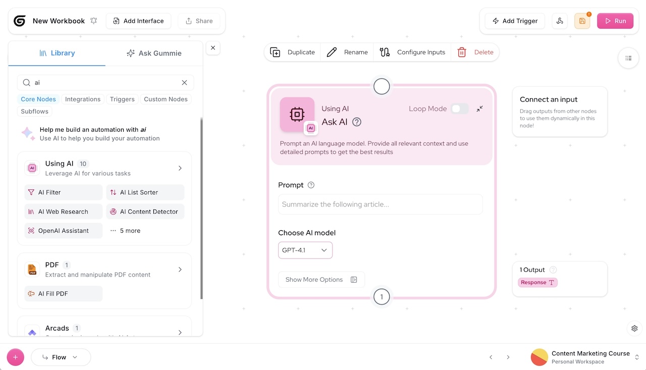This screenshot has height=370, width=646.
Task: Add the AI List Sorter node
Action: [x=145, y=192]
